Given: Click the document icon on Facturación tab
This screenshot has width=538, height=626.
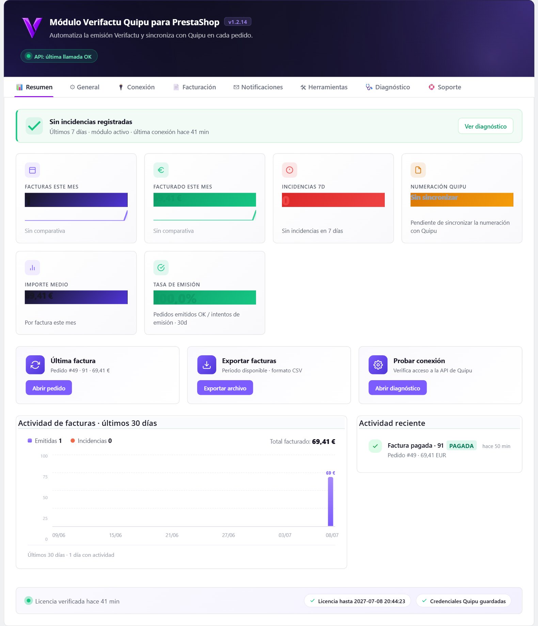Looking at the screenshot, I should point(176,87).
